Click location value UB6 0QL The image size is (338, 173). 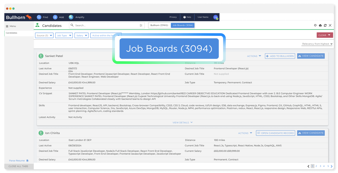[74, 63]
